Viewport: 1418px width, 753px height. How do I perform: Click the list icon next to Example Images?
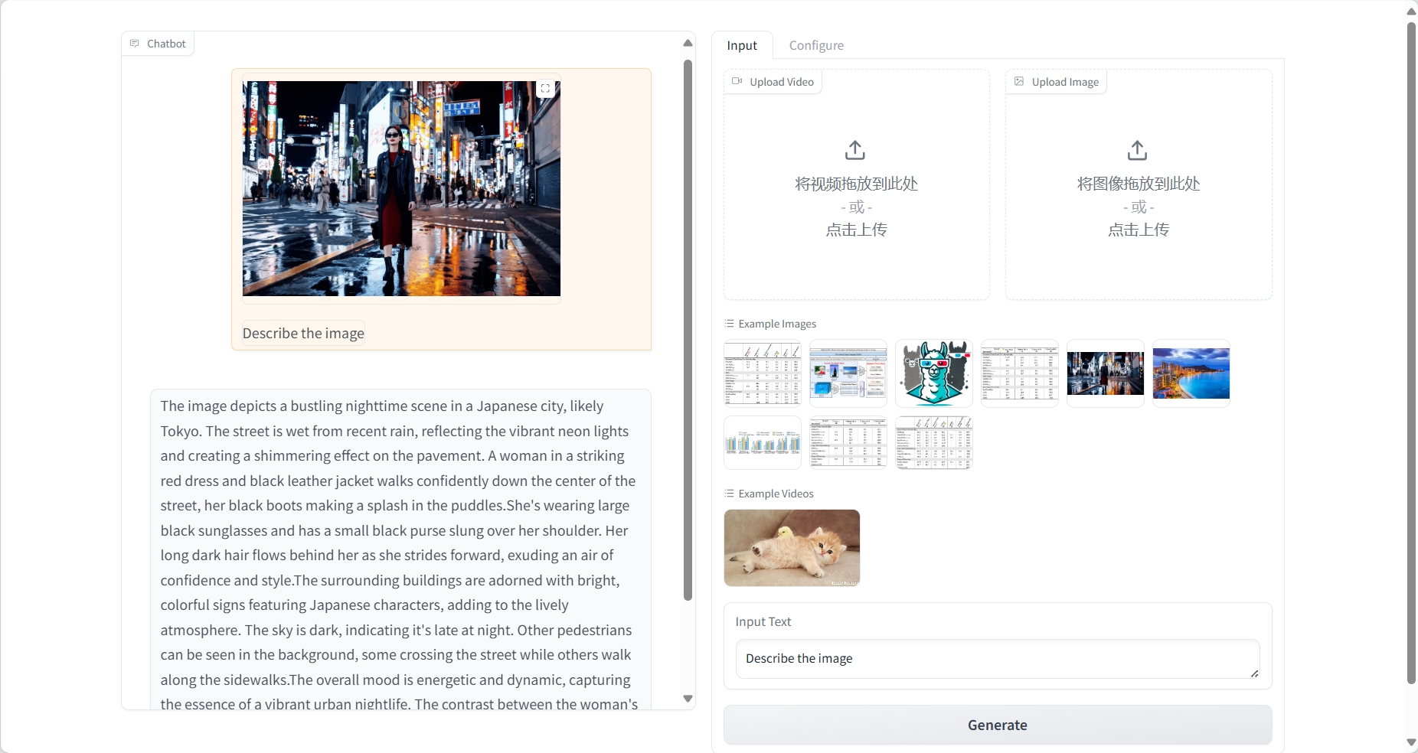click(x=730, y=324)
